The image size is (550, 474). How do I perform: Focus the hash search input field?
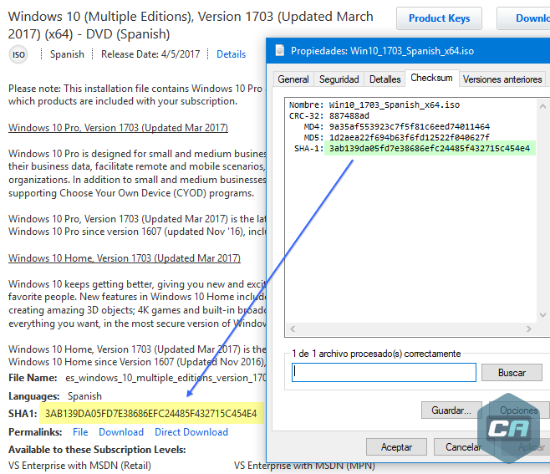click(384, 372)
